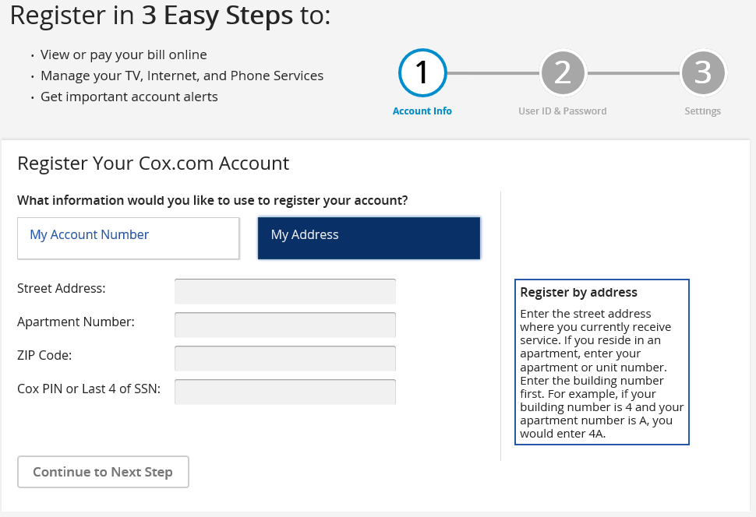Click the Register by address help box
Screen dimensions: 756x517
point(602,362)
